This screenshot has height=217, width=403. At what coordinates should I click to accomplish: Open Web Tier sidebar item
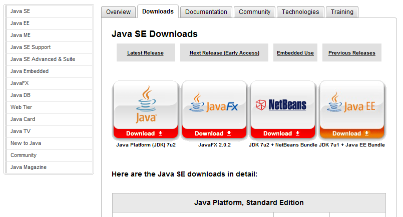[x=50, y=107]
